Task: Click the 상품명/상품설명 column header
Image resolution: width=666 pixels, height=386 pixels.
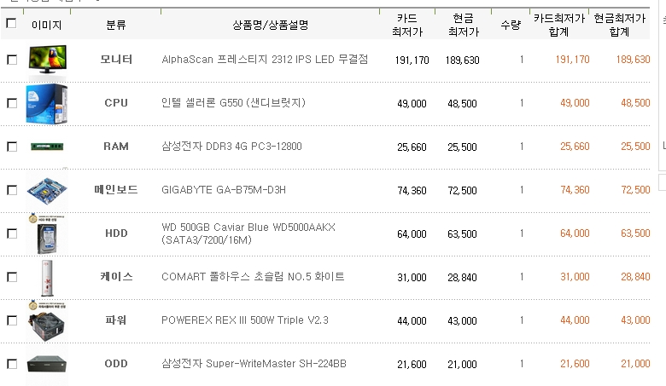Action: pyautogui.click(x=271, y=25)
